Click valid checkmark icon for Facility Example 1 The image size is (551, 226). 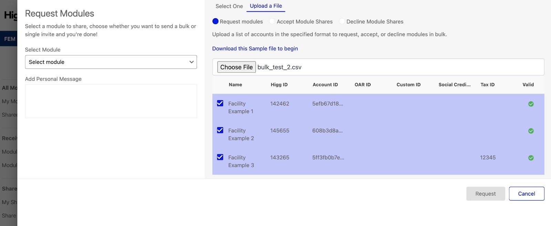coord(531,104)
